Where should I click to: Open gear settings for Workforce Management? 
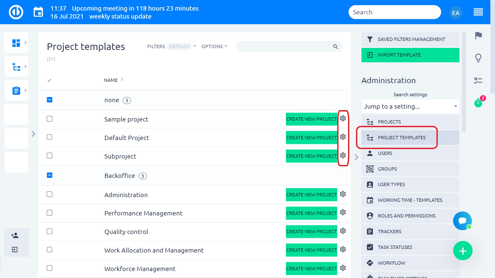click(x=343, y=268)
